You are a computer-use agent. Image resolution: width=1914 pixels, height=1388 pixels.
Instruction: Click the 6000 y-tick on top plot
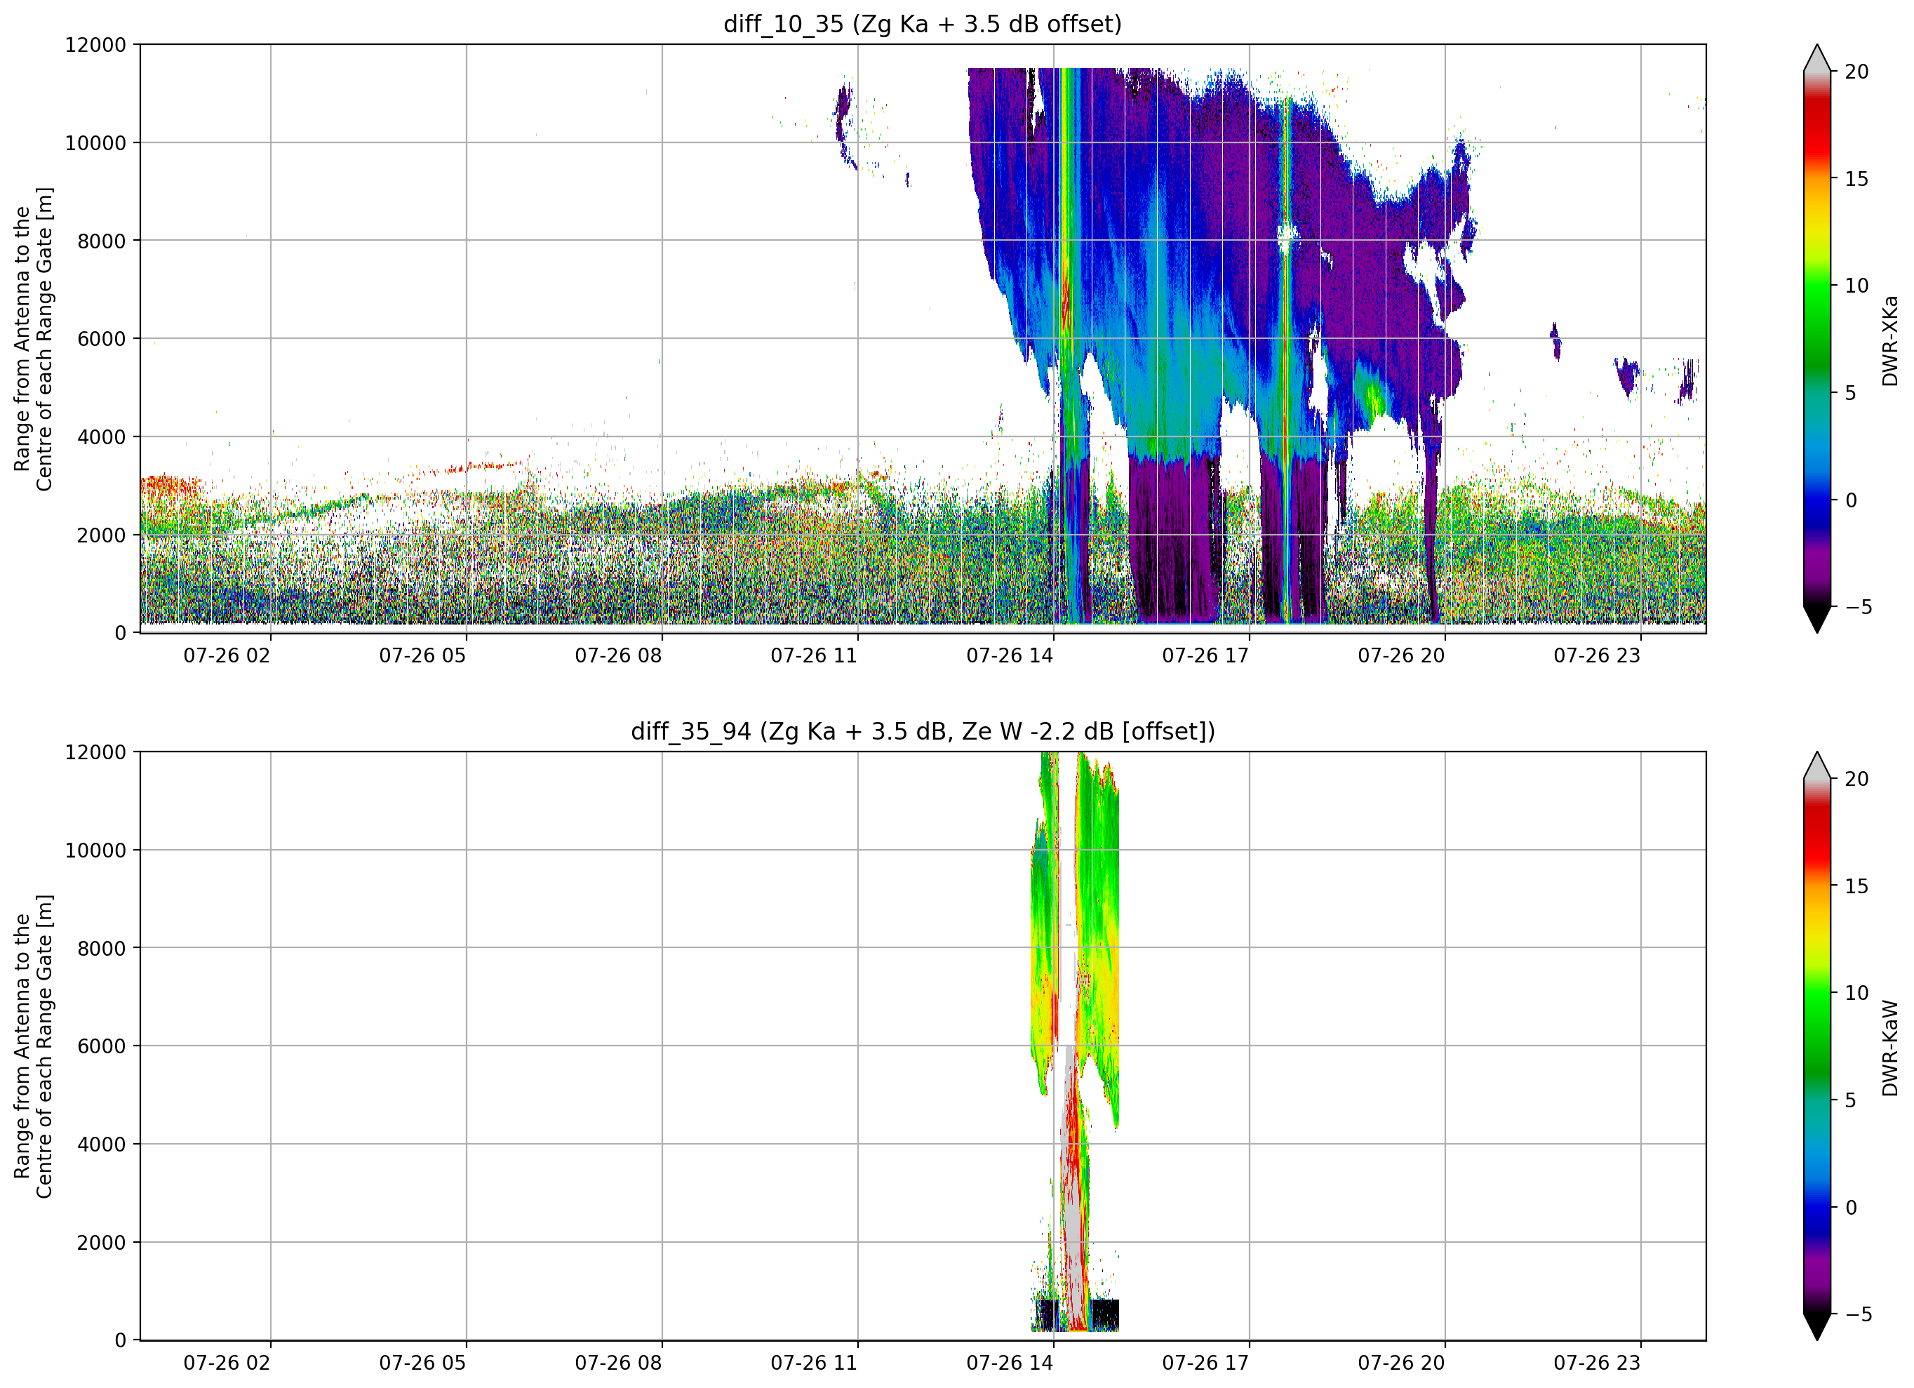[x=101, y=338]
